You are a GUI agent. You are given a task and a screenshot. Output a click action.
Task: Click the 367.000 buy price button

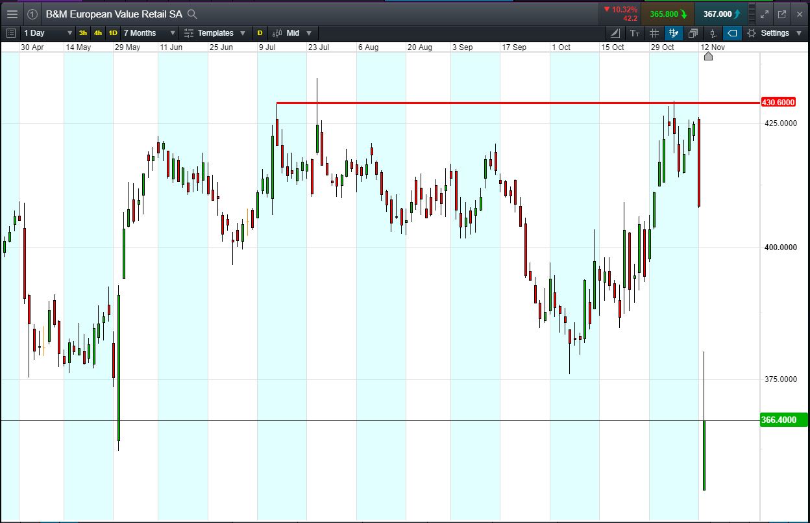721,14
